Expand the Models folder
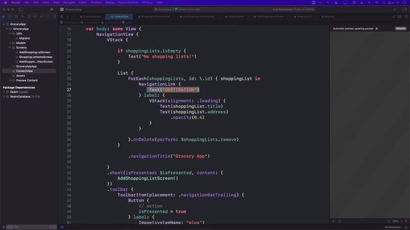The image size is (410, 230). pos(10,43)
